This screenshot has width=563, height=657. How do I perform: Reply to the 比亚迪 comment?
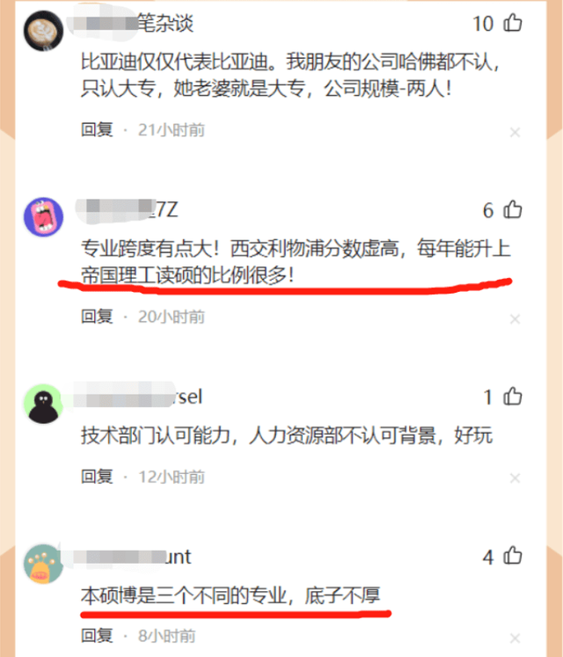[x=97, y=129]
